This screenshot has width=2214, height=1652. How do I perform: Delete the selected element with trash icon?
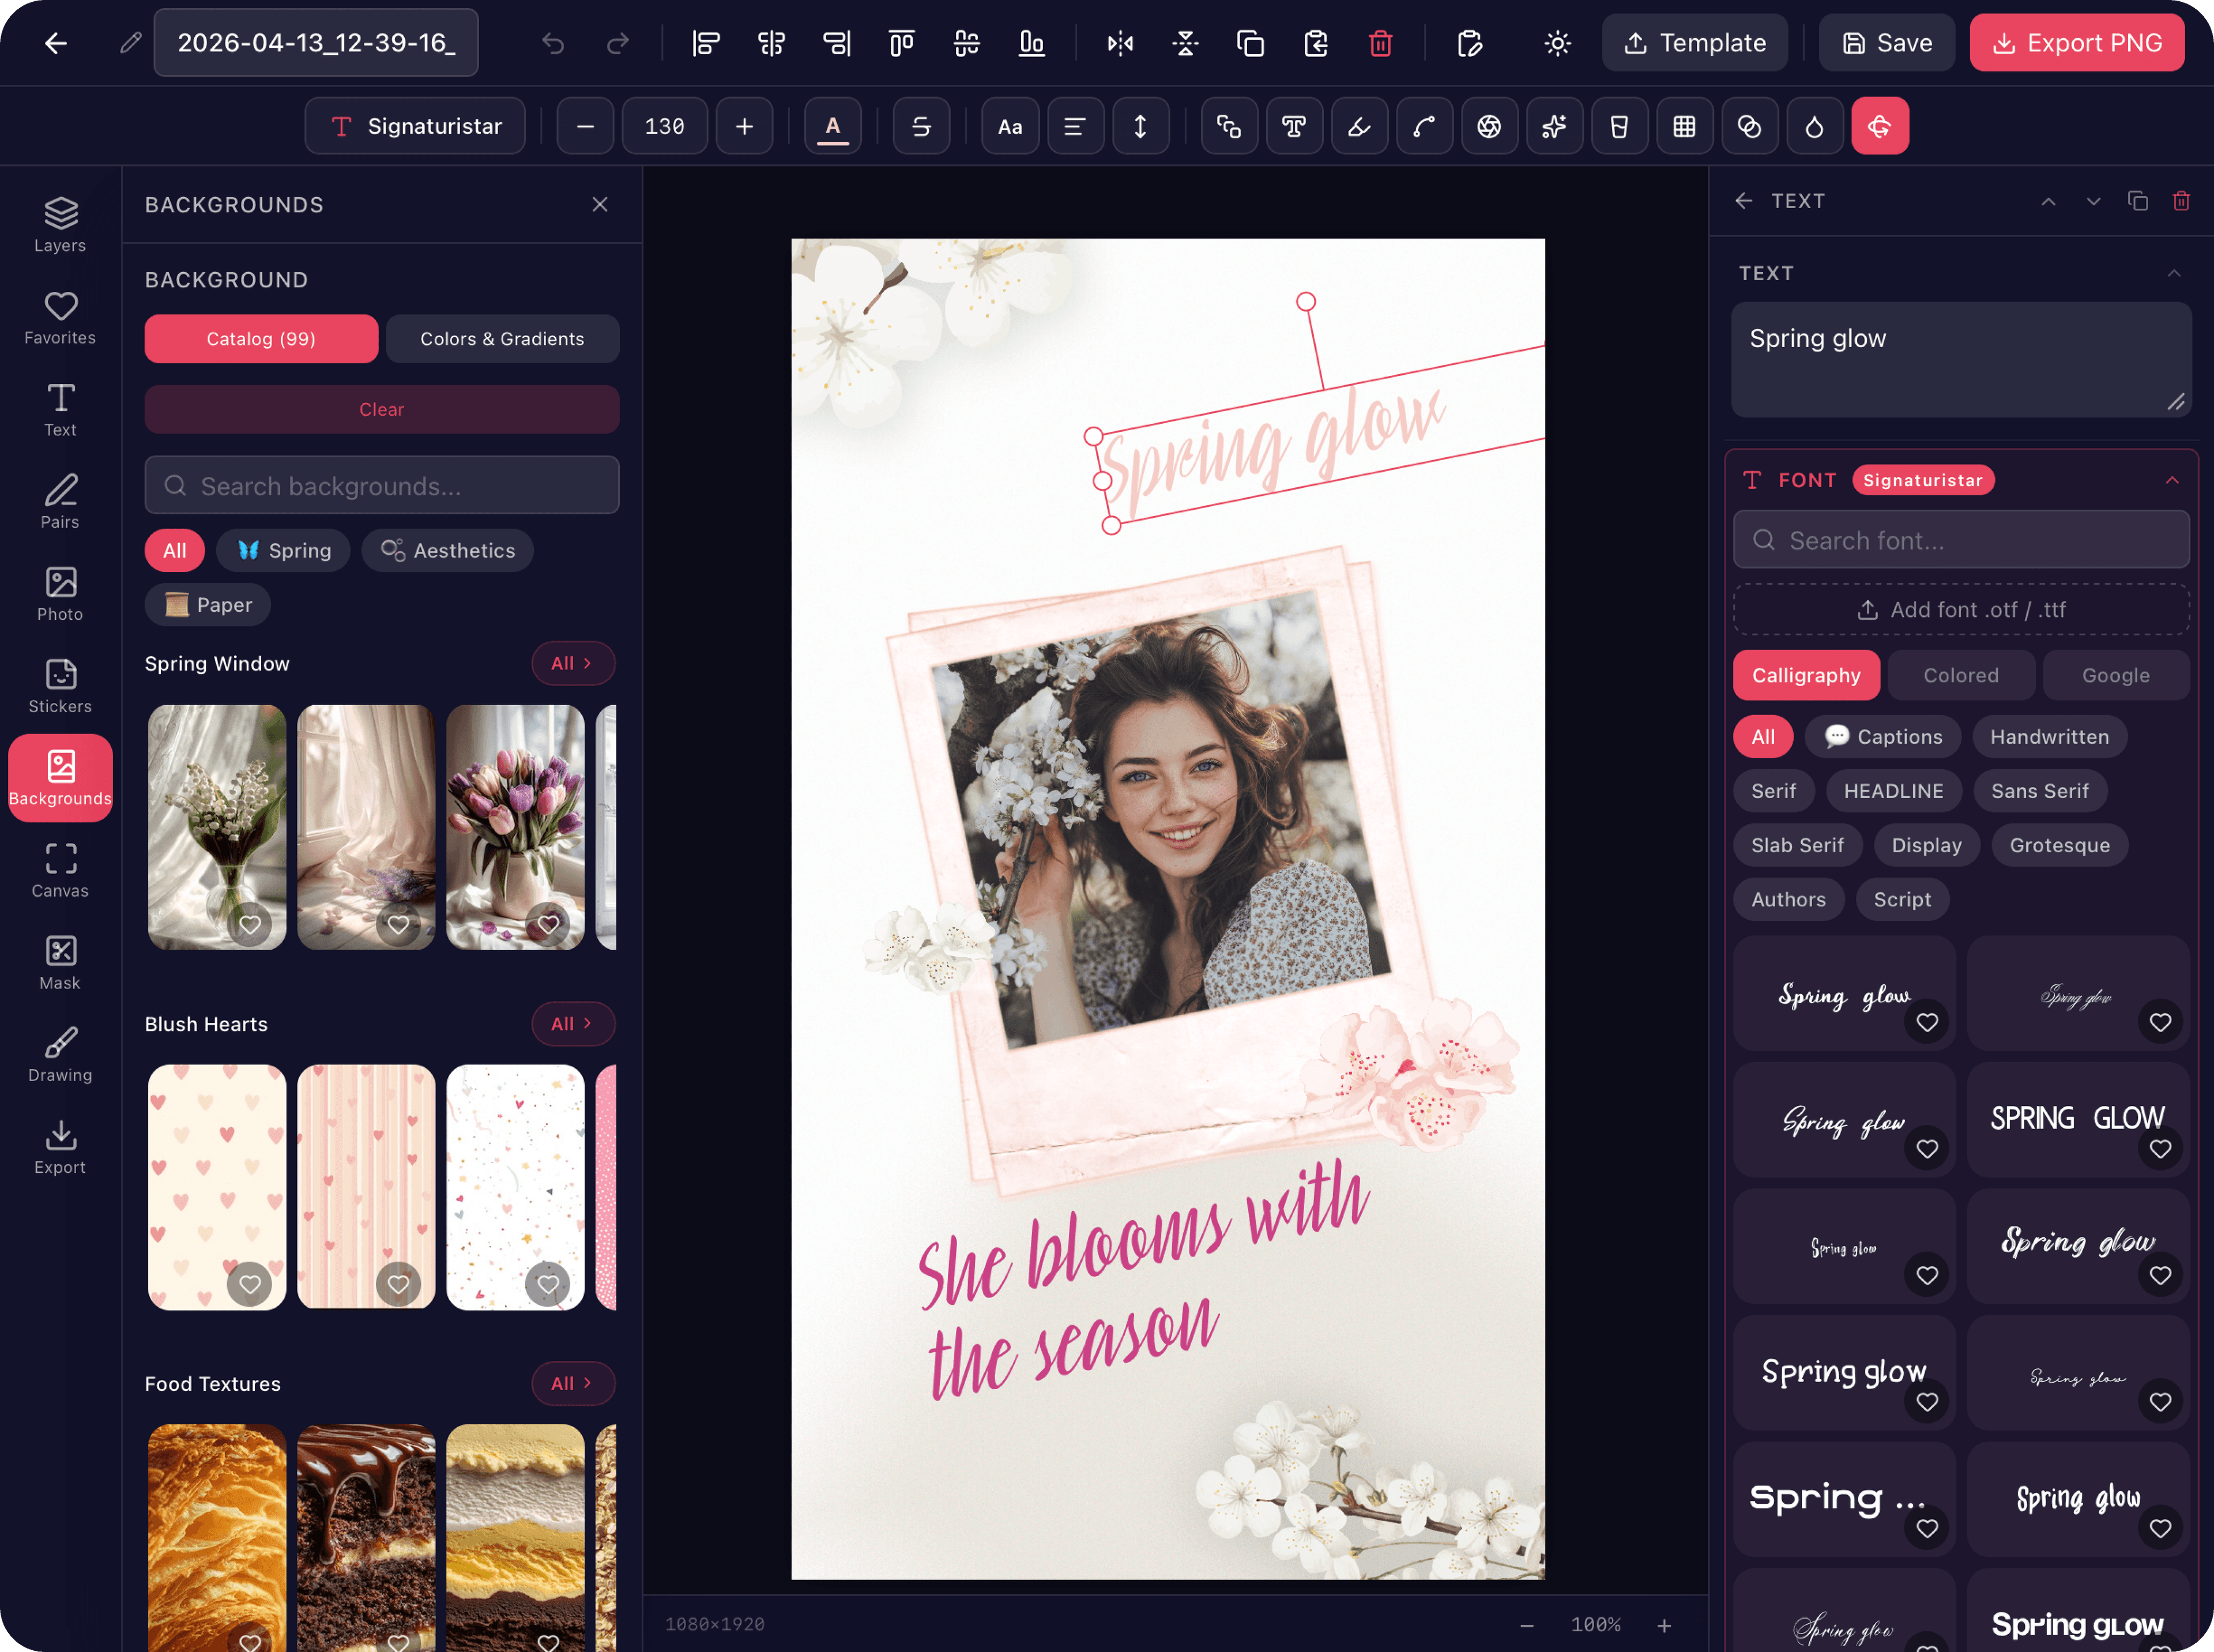(1380, 43)
